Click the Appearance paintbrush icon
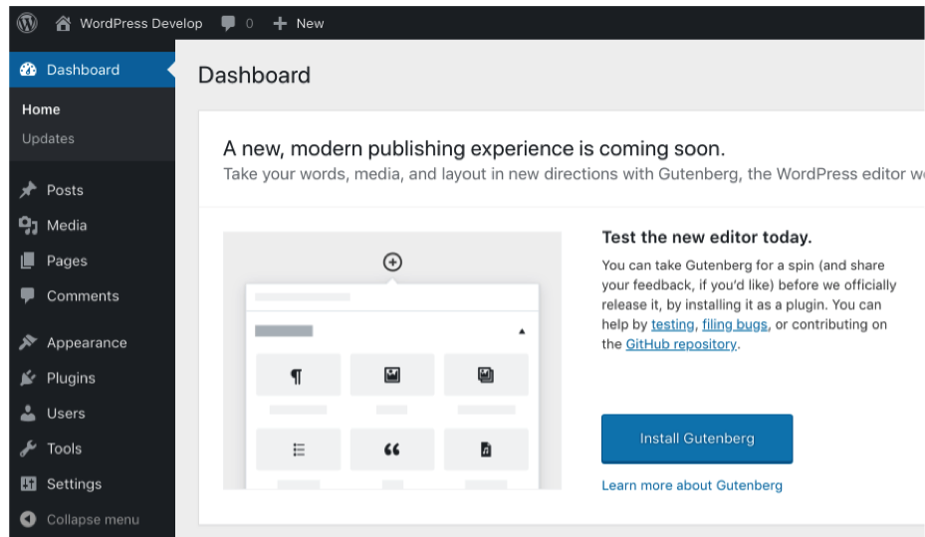The image size is (925, 537). coord(28,342)
